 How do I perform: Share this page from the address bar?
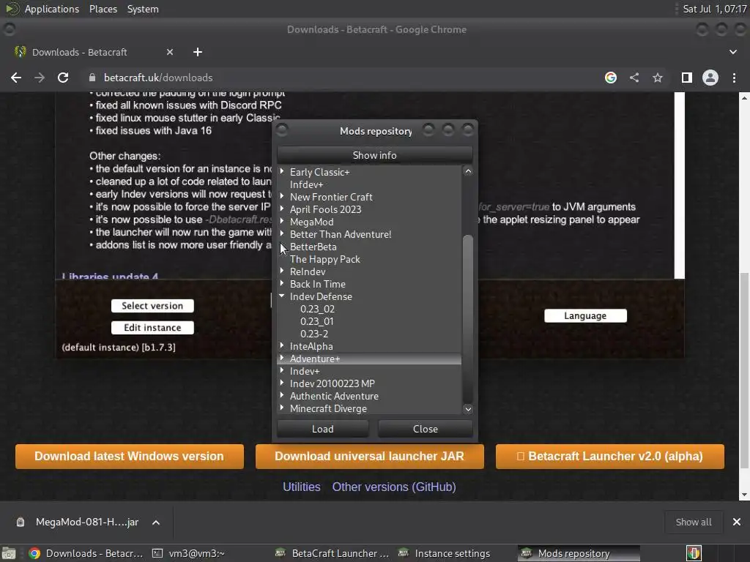pyautogui.click(x=634, y=78)
